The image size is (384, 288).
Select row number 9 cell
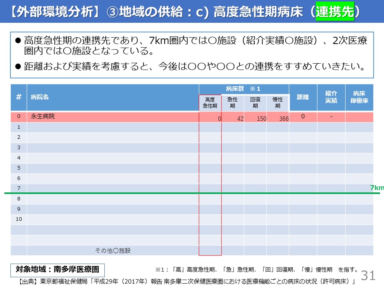click(19, 209)
